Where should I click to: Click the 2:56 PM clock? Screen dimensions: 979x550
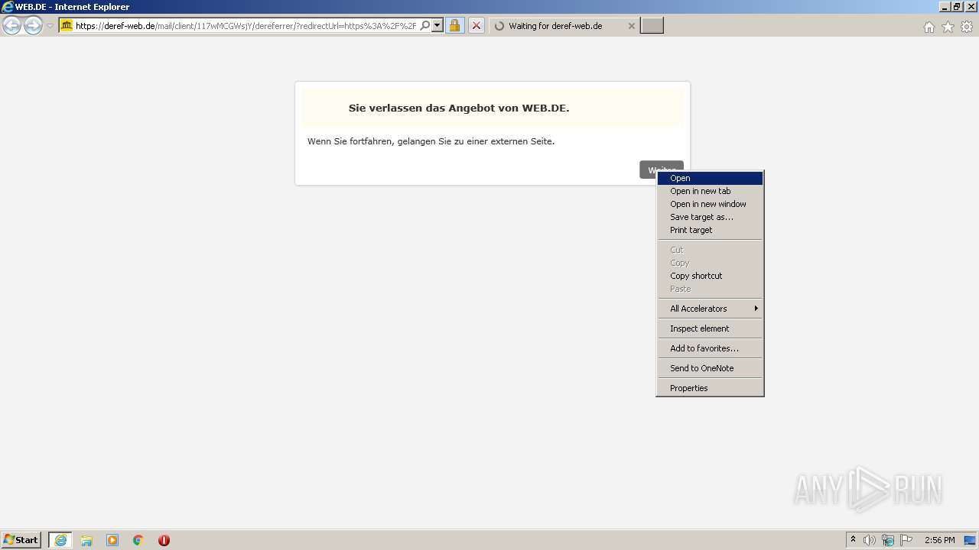point(939,540)
